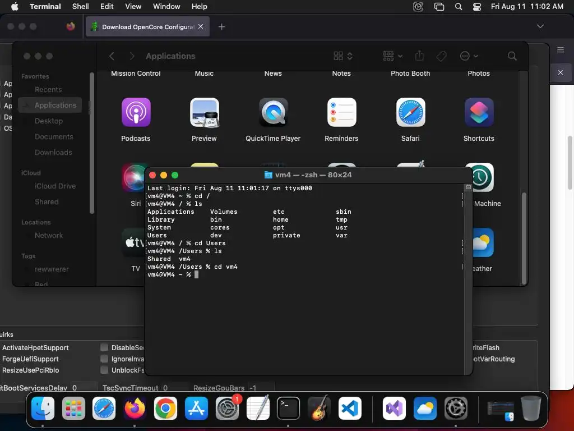Click Finder Share toolbar icon

click(x=419, y=56)
